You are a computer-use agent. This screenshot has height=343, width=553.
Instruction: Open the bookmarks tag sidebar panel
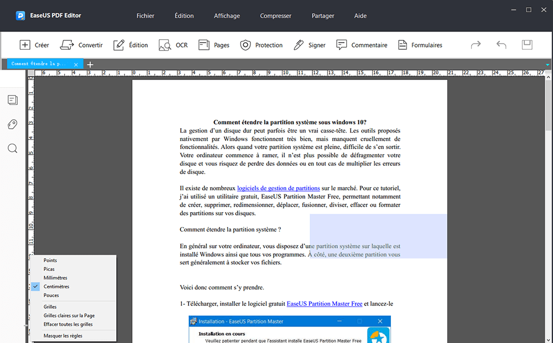click(13, 124)
